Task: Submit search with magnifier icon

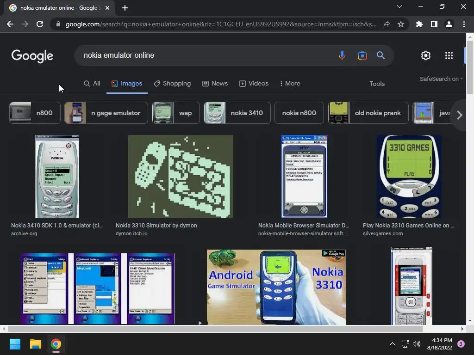Action: [380, 55]
